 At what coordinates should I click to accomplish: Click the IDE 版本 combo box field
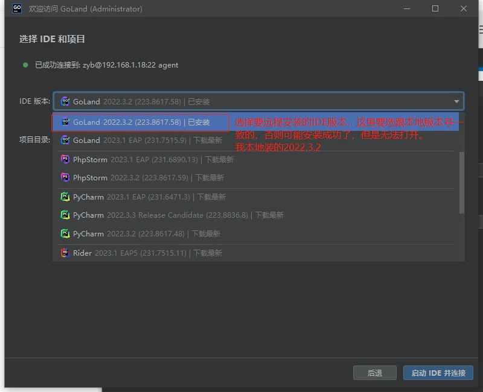click(258, 101)
